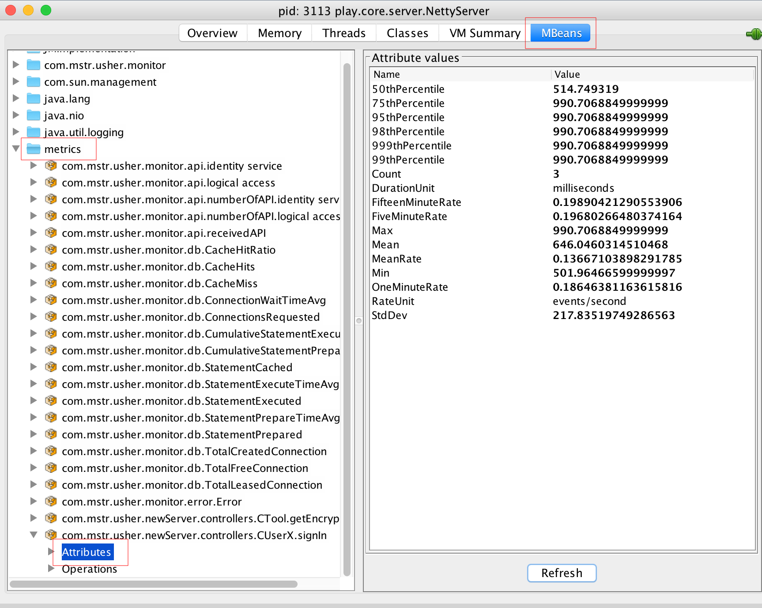Collapse the metrics folder node
This screenshot has height=608, width=762.
click(16, 149)
